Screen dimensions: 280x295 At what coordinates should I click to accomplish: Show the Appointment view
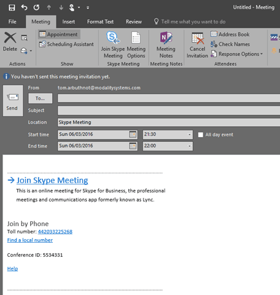59,34
